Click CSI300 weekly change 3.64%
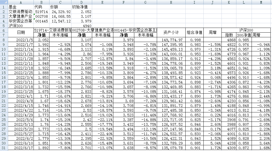Screen dimensions: 272x151 point(261,143)
